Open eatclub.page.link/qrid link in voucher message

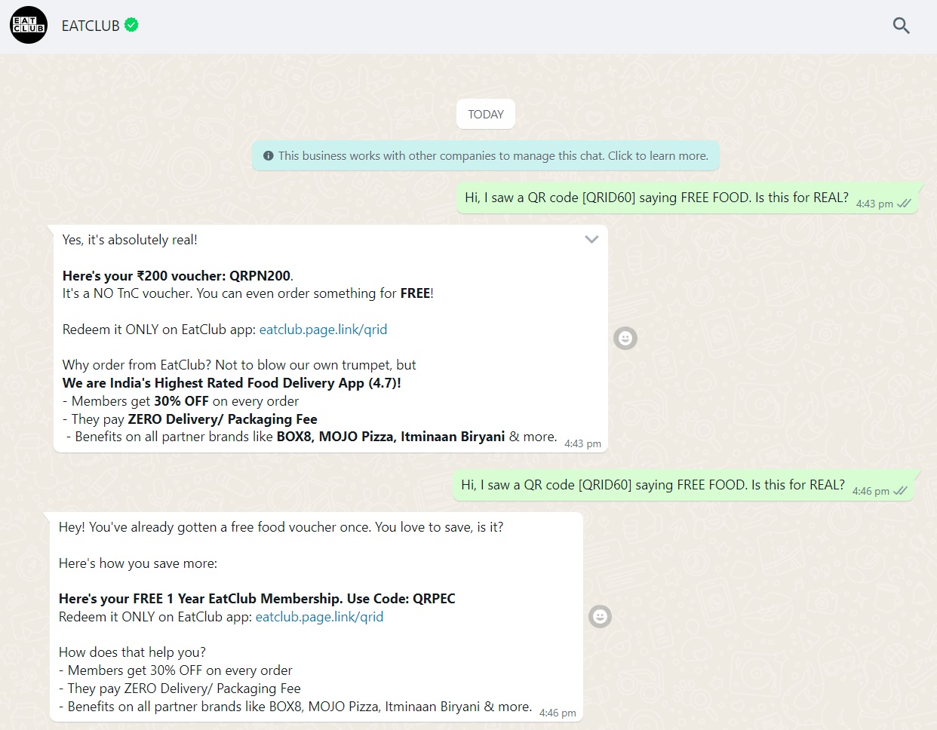(323, 330)
